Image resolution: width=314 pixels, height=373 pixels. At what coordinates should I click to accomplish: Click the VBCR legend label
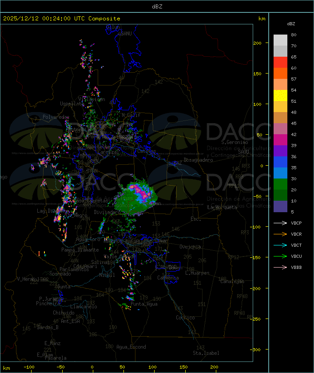click(296, 234)
